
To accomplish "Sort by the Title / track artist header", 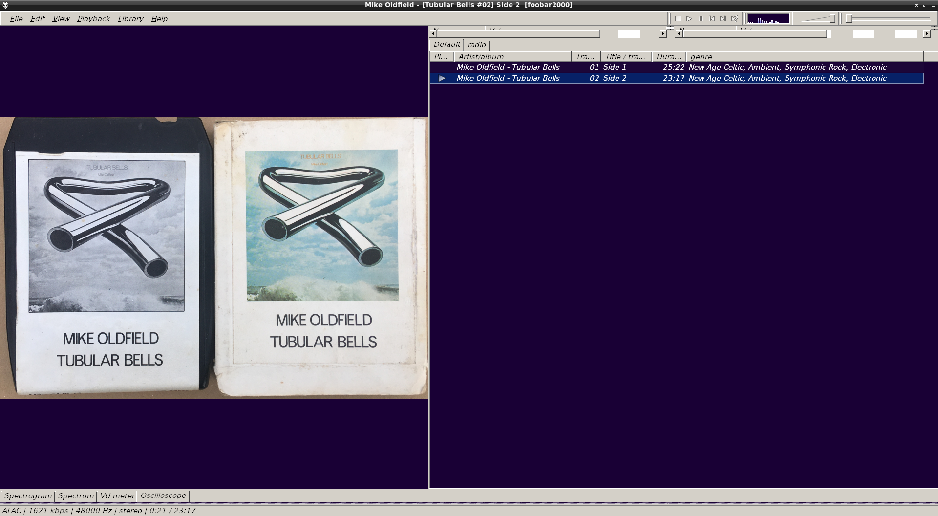I will (x=626, y=57).
